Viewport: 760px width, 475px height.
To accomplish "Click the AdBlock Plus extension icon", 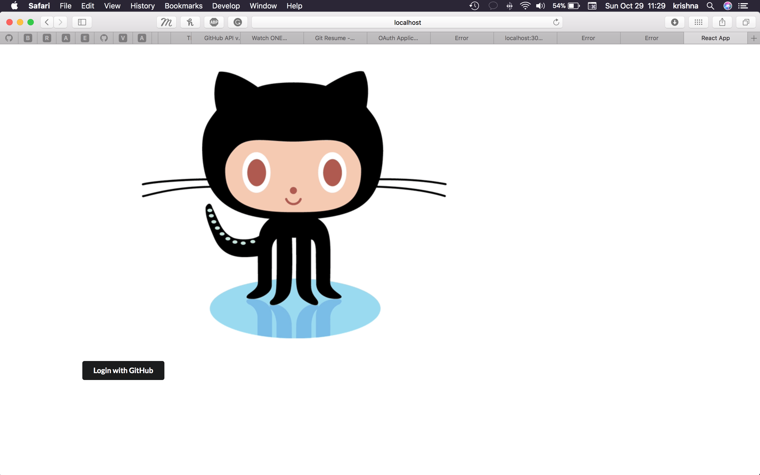I will 214,22.
